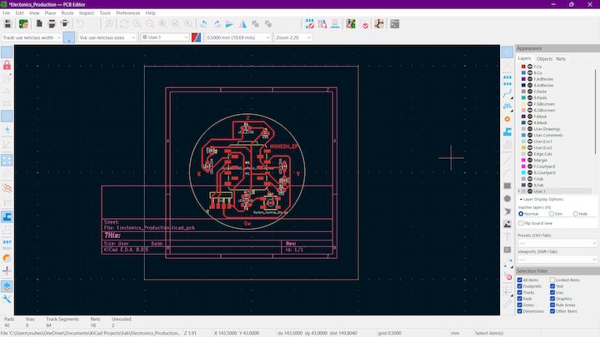Open the User.1 layer selector dropdown
This screenshot has width=600, height=337.
[164, 37]
